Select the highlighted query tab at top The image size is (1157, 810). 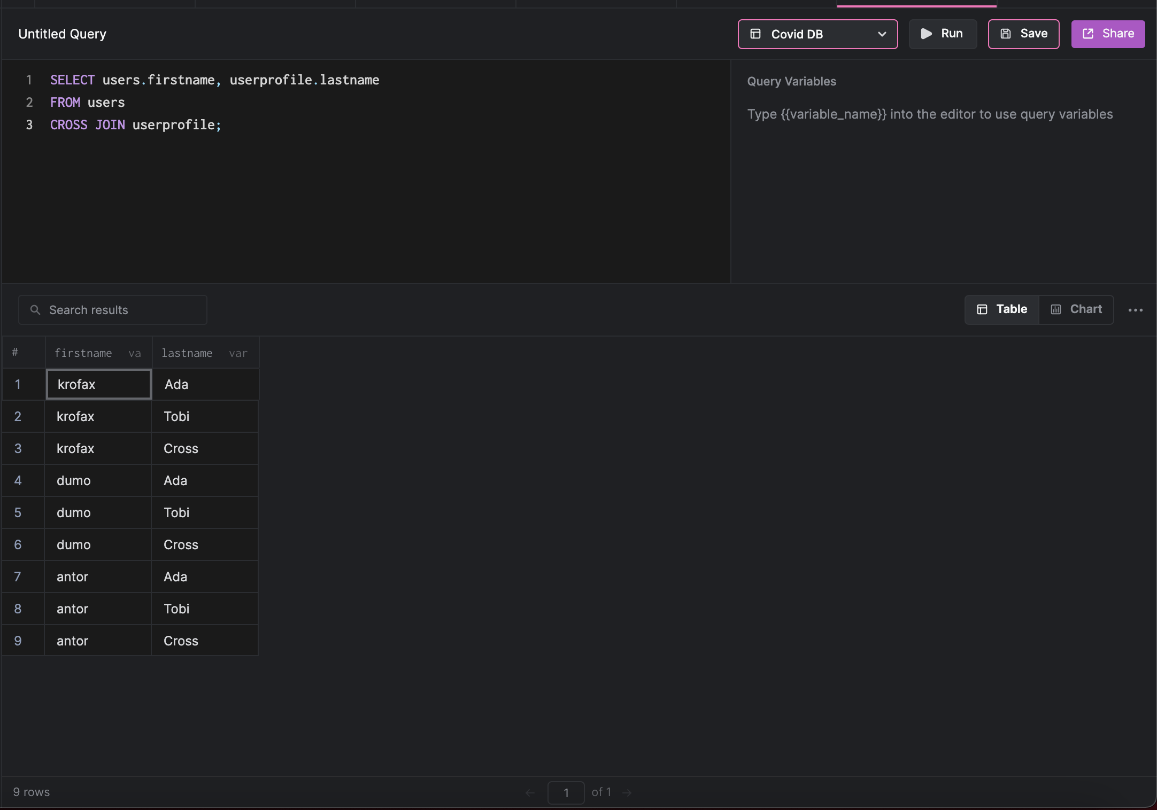[916, 3]
